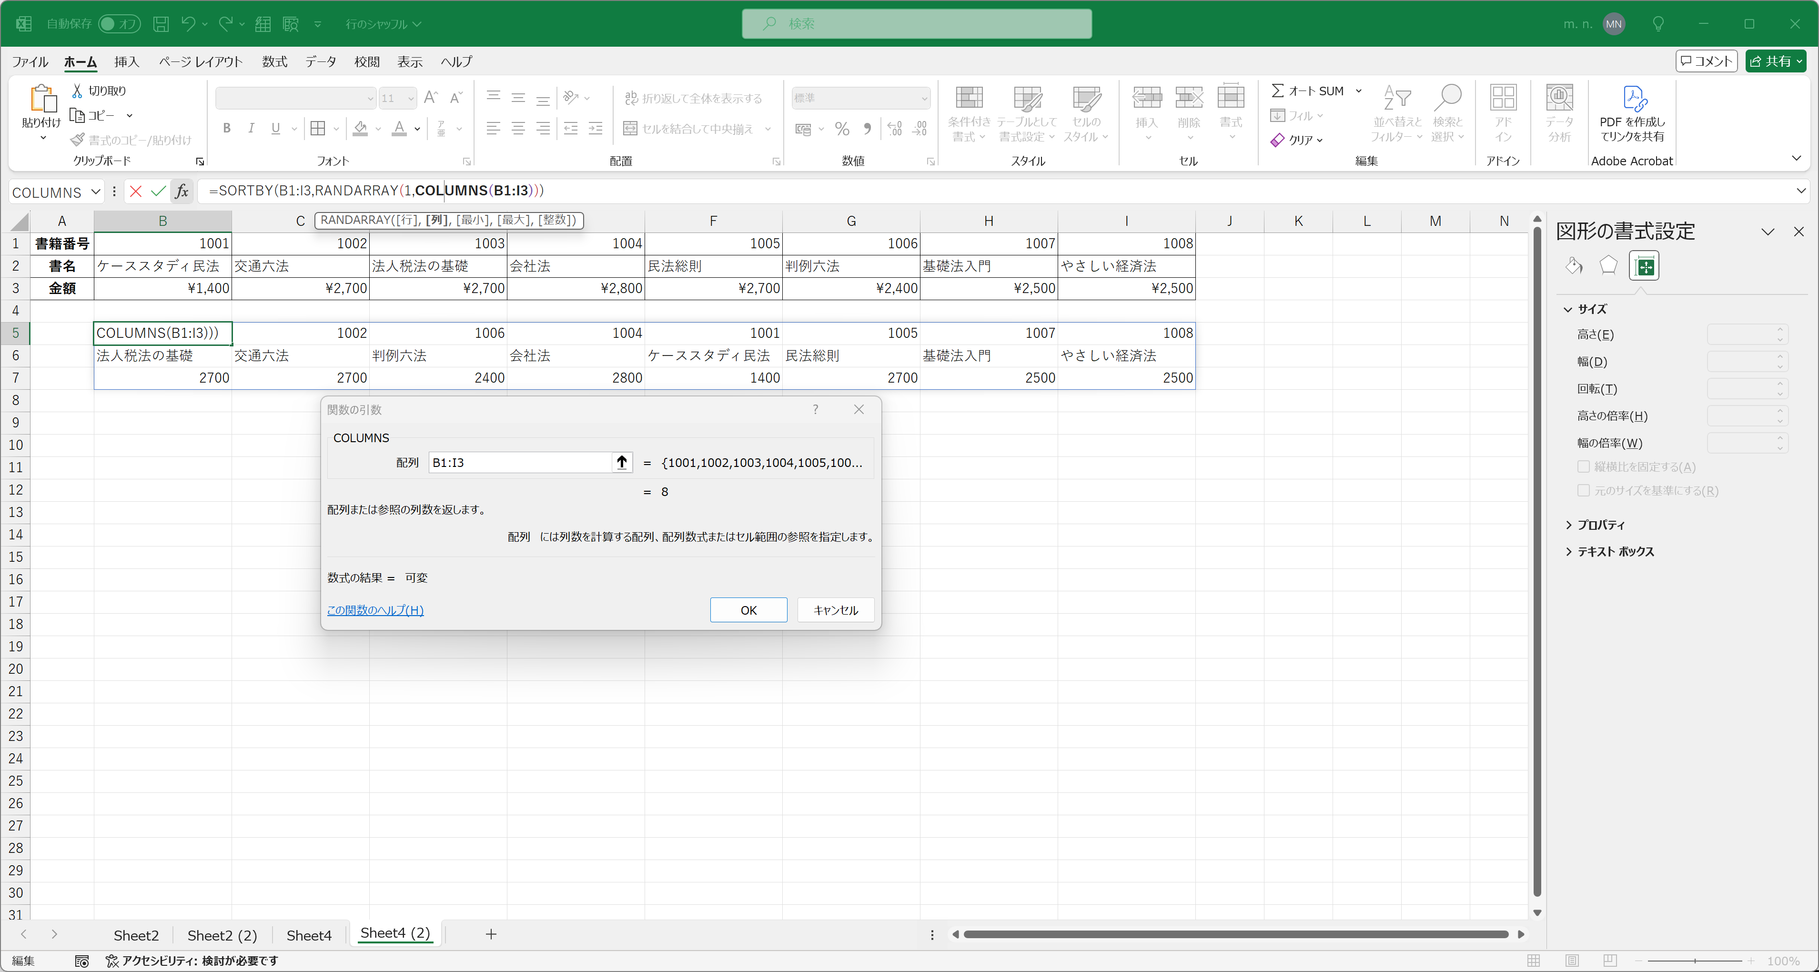
Task: Toggle Italic formatting button
Action: [x=251, y=129]
